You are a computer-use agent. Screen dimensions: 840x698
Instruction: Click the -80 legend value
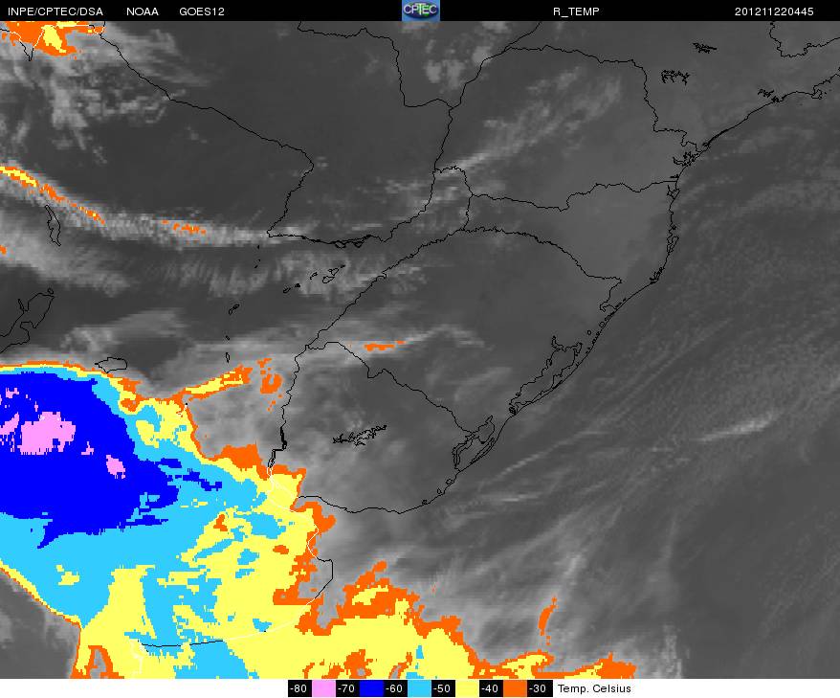[299, 688]
